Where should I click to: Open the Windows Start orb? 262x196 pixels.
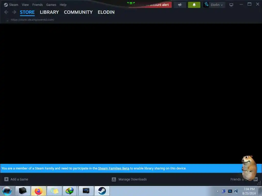7,191
